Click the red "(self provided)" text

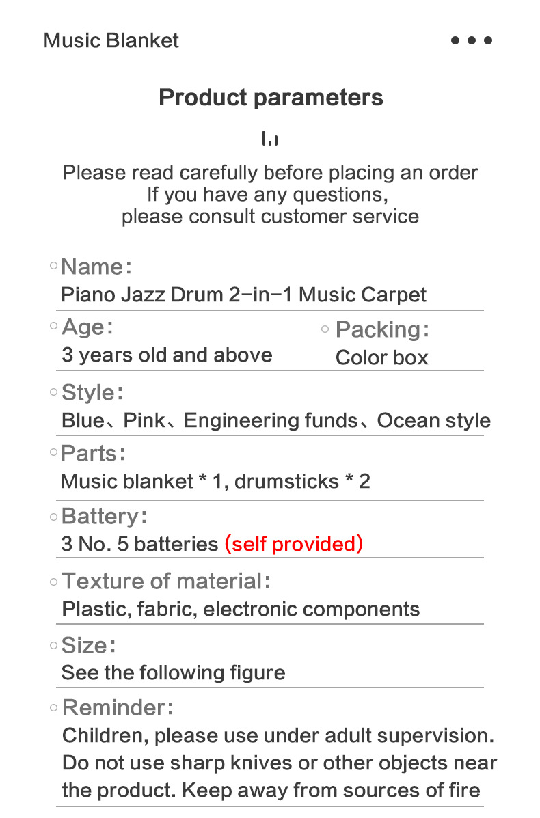tap(293, 544)
